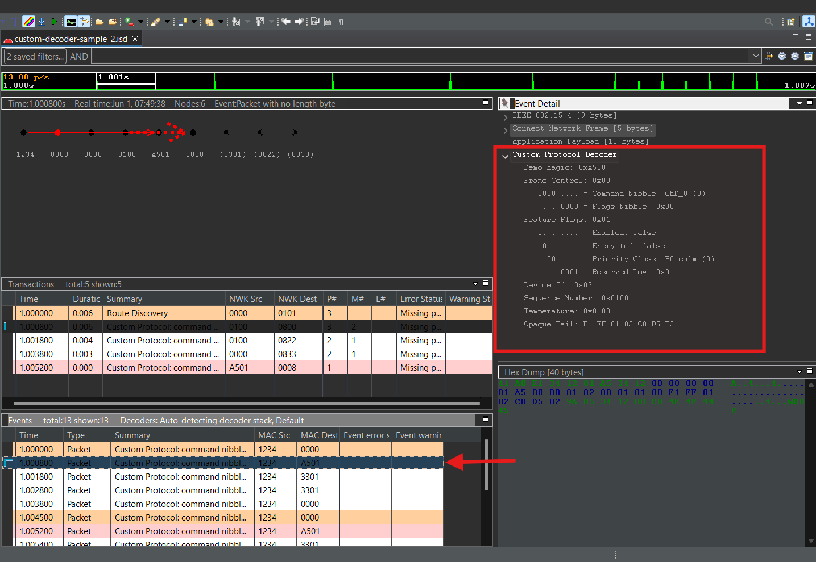The width and height of the screenshot is (816, 562).
Task: Click the magnifier search icon in toolbar
Action: [769, 22]
